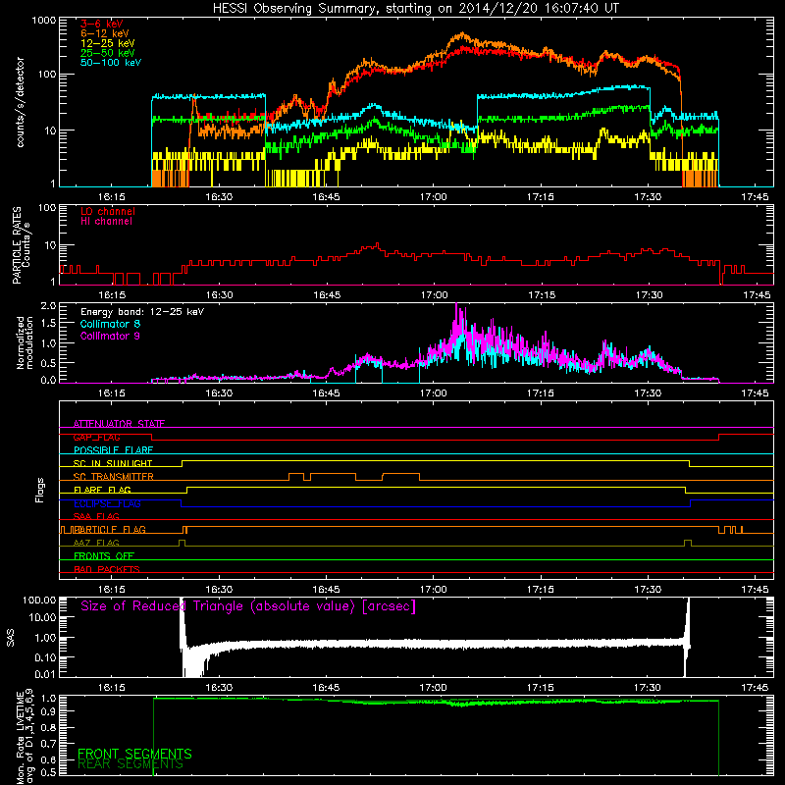
Task: Select the POSSIBLE_FLARE flag label
Action: [113, 450]
